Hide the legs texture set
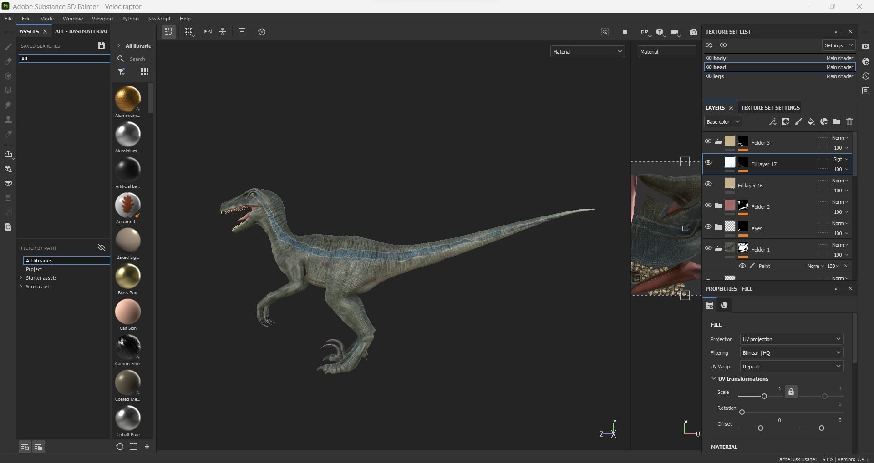The image size is (874, 463). pyautogui.click(x=709, y=76)
